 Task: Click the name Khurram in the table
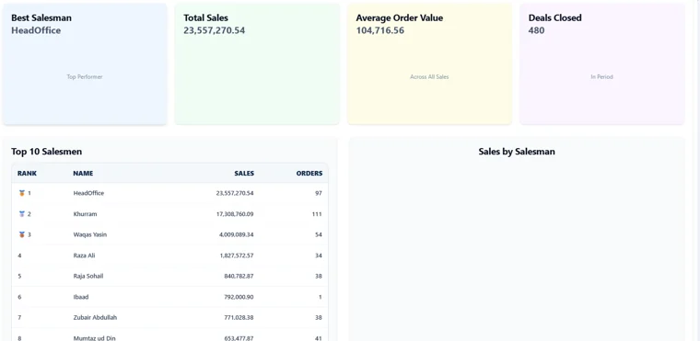[85, 214]
